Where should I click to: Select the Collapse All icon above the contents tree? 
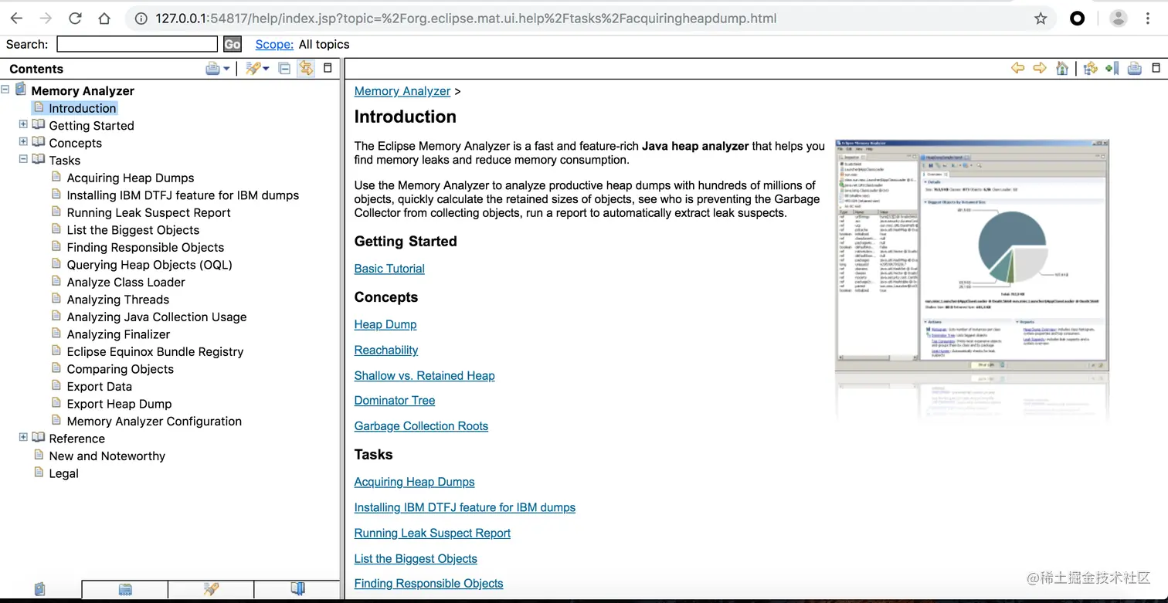pos(284,68)
